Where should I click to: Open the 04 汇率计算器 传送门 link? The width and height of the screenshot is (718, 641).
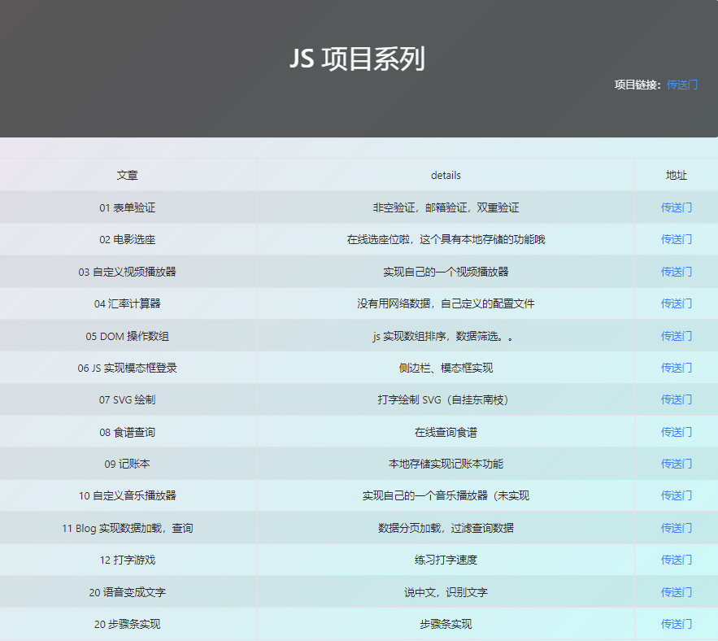click(x=676, y=303)
